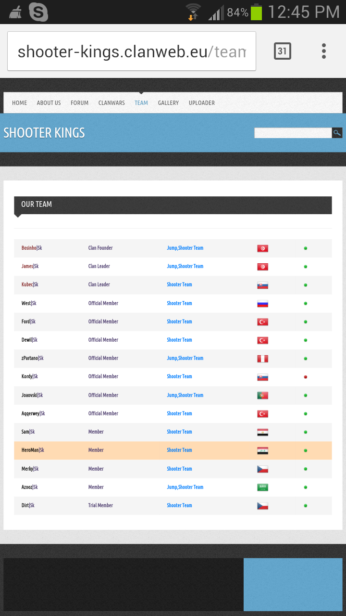Click Bosinho's Tunisia flag icon
This screenshot has height=616, width=346.
262,248
